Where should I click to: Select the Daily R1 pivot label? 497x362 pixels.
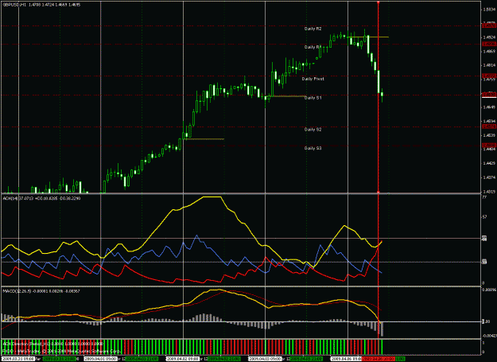click(x=313, y=47)
